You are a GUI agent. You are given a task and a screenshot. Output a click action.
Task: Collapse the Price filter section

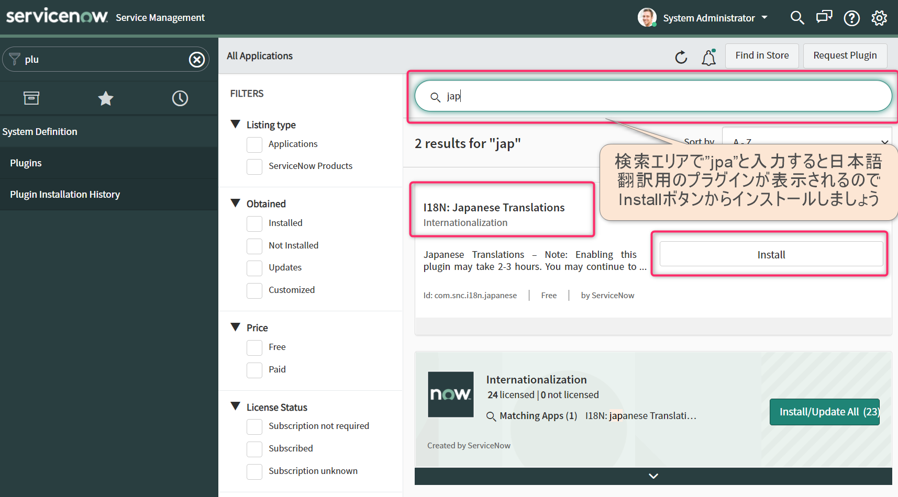(x=235, y=326)
